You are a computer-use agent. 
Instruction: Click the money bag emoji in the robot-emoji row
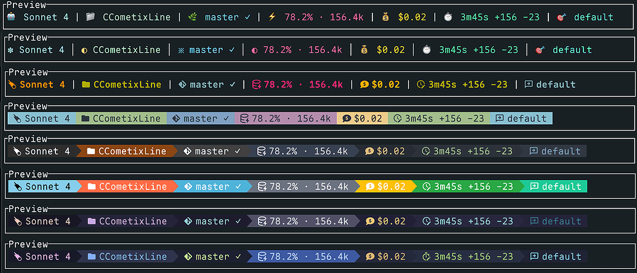tap(385, 17)
